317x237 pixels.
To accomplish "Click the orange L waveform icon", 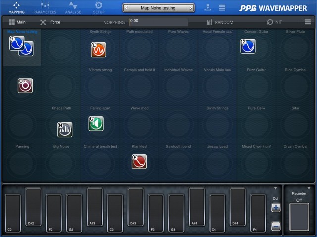I will [x=98, y=49].
